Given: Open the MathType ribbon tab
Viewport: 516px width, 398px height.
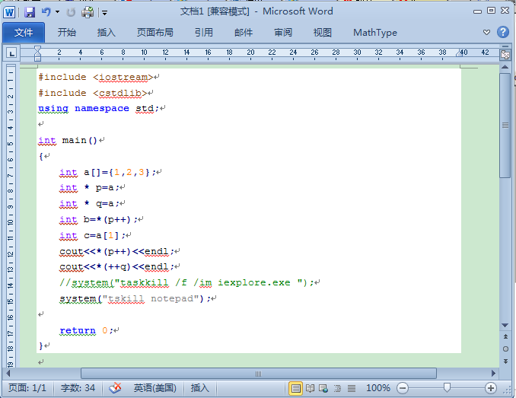Looking at the screenshot, I should pos(375,33).
